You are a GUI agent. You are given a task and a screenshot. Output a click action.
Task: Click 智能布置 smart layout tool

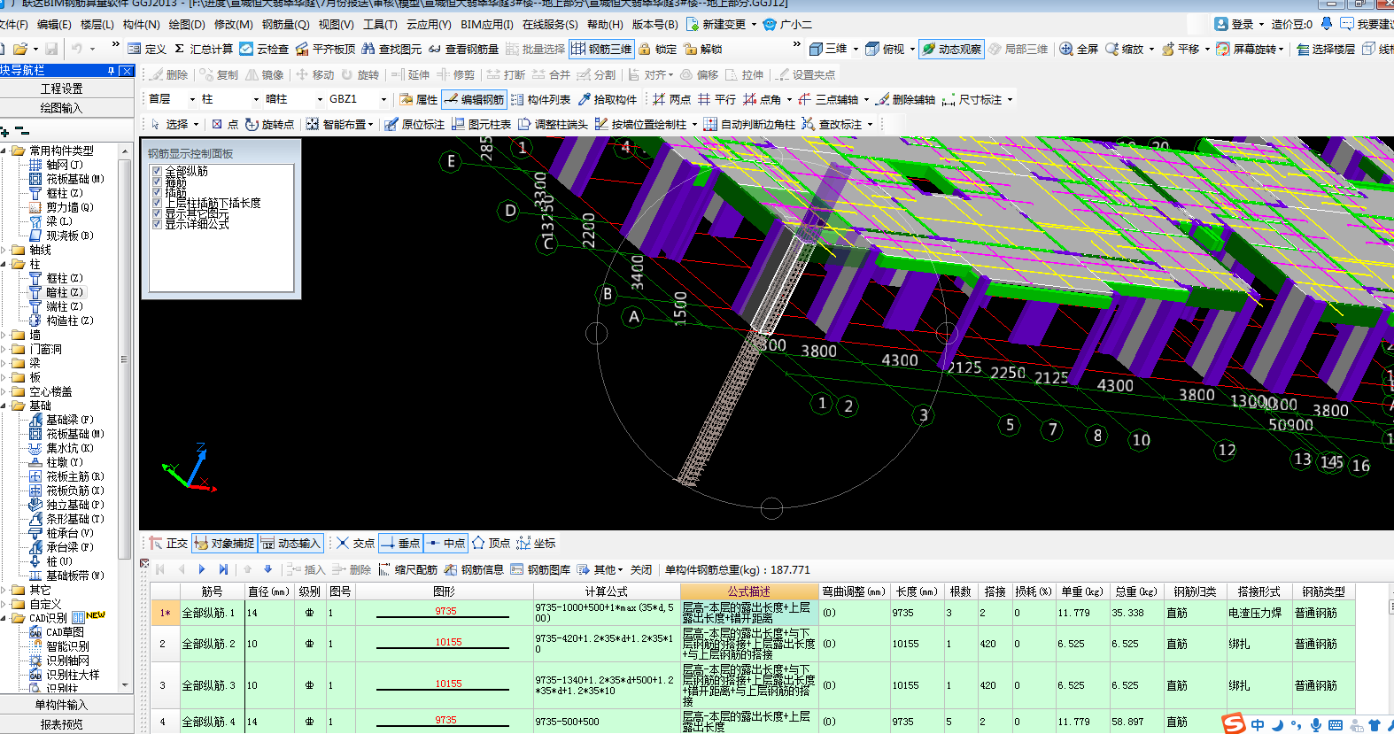(x=339, y=125)
